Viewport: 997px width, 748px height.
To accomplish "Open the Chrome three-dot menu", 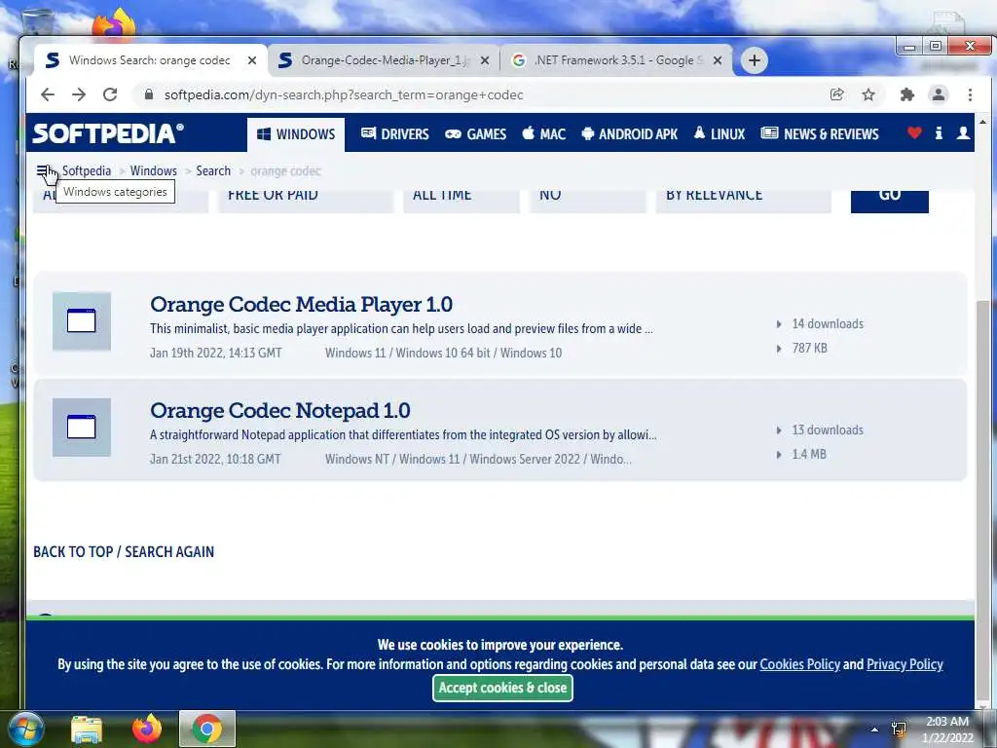I will pyautogui.click(x=970, y=94).
